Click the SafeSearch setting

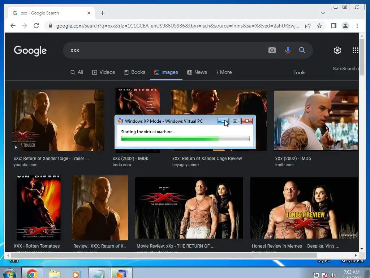(x=345, y=68)
